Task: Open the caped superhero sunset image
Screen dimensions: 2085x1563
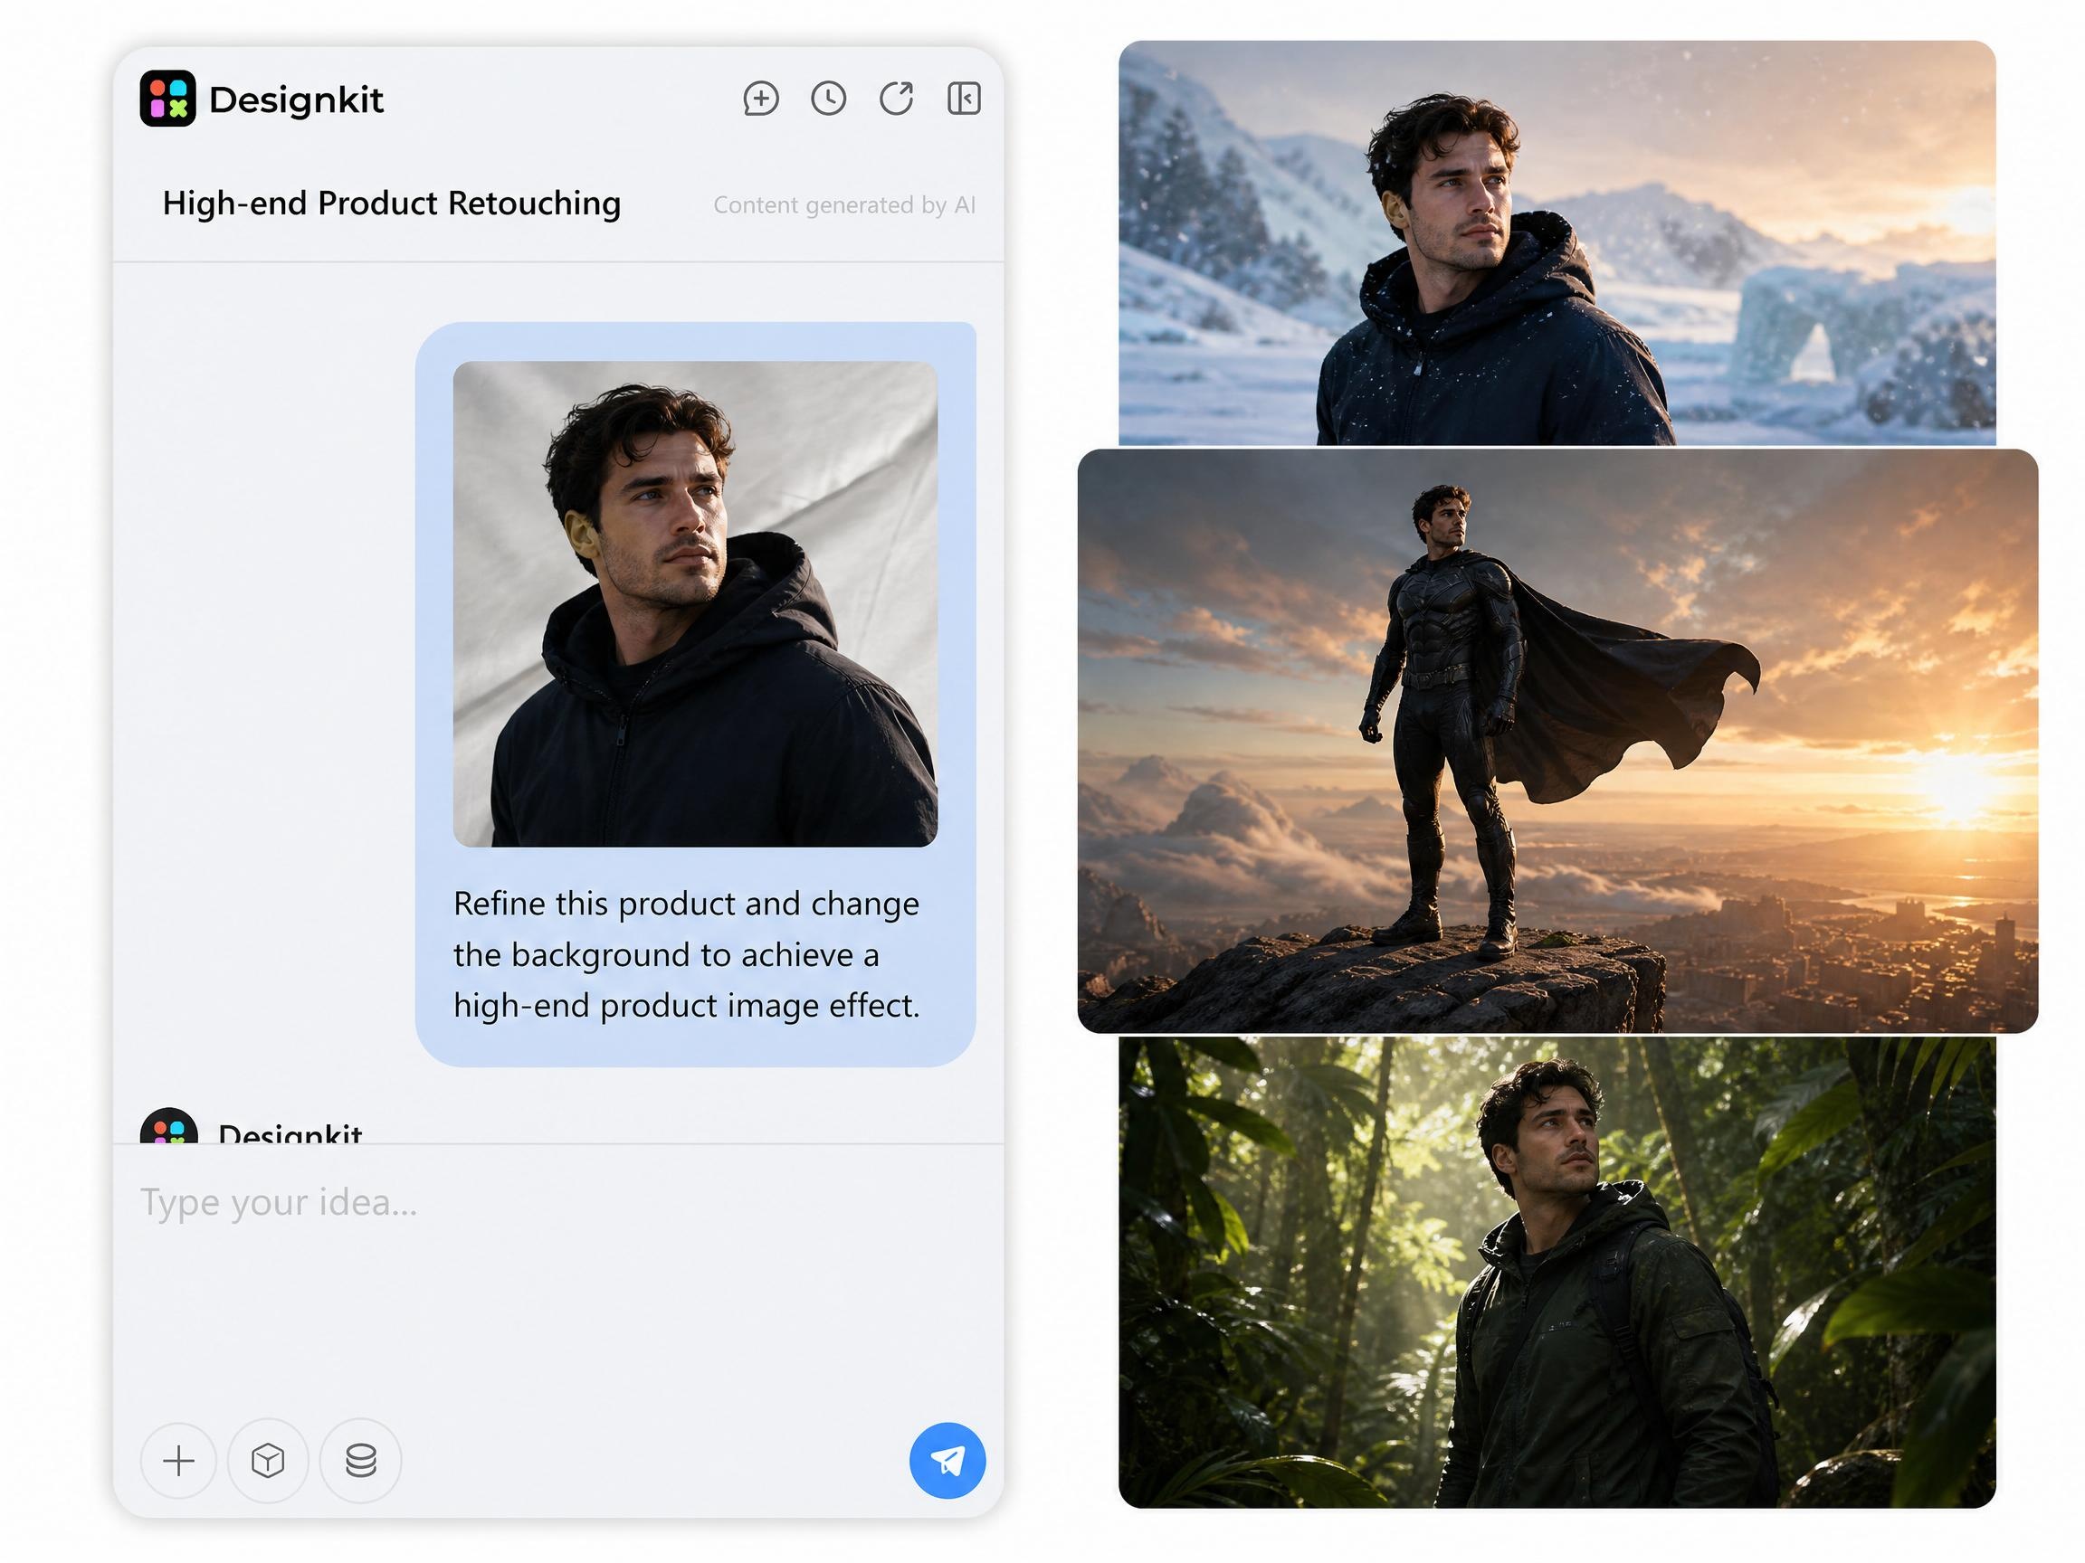Action: coord(1558,741)
